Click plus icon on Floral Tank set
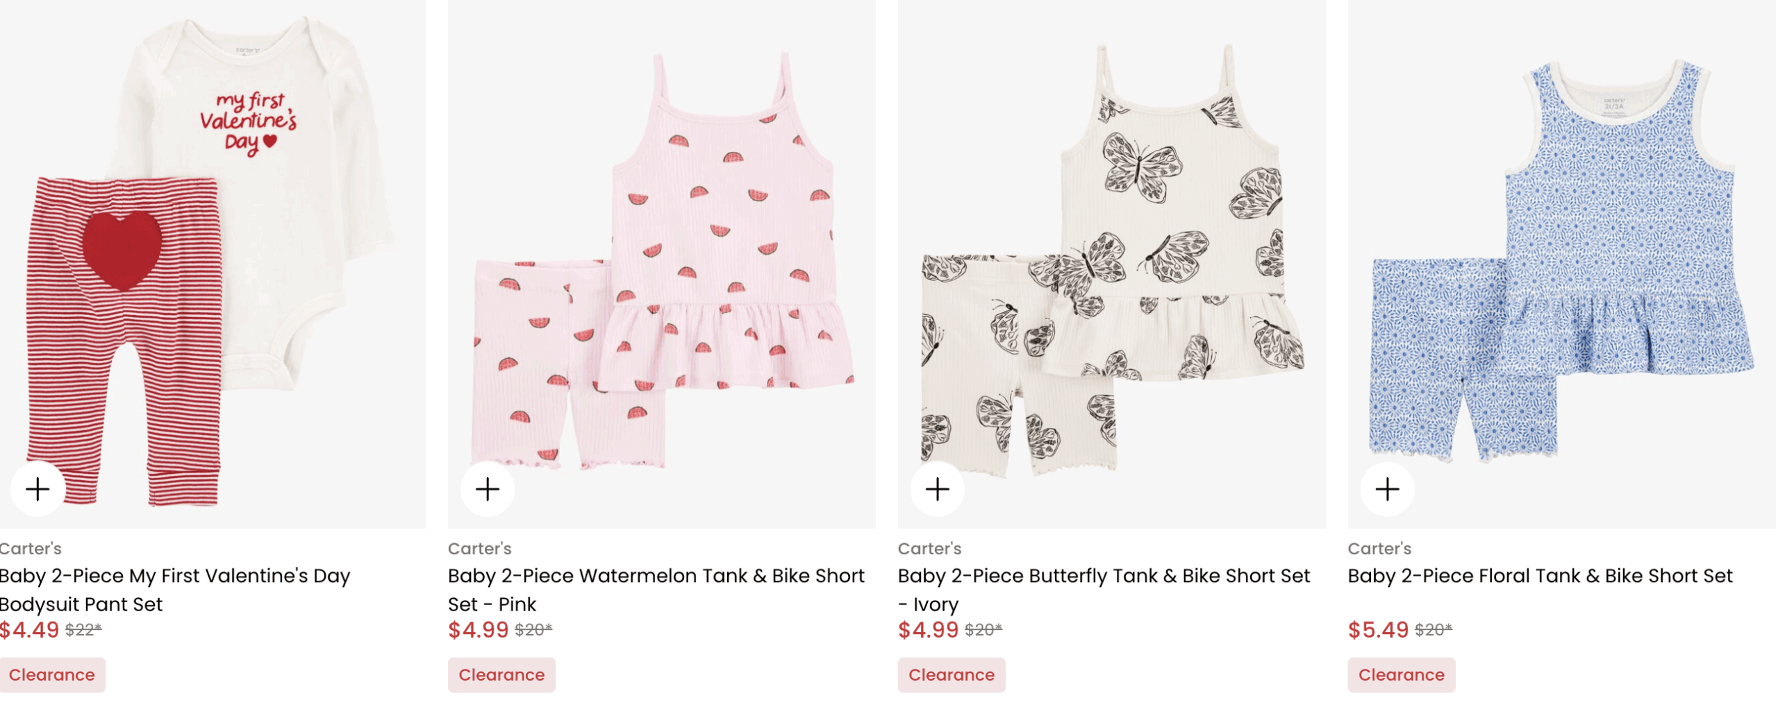This screenshot has height=716, width=1778. click(x=1388, y=490)
